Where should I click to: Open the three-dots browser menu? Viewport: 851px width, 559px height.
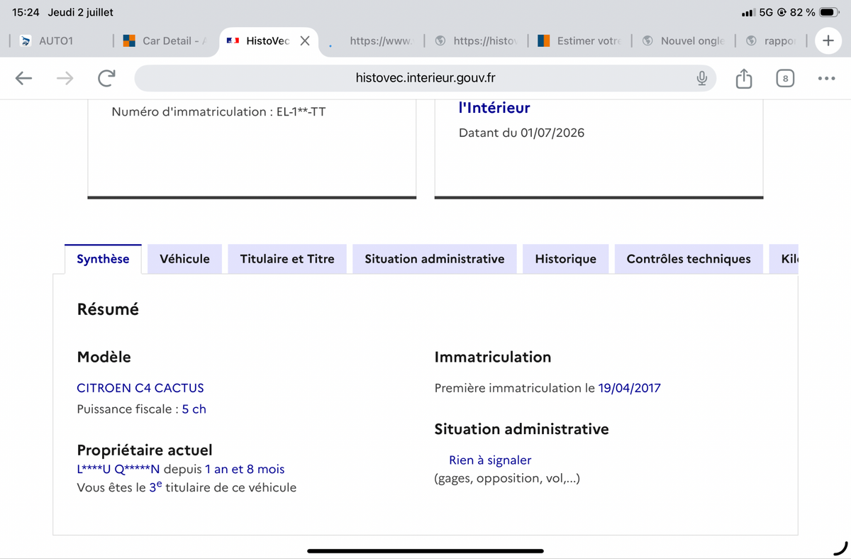coord(826,79)
